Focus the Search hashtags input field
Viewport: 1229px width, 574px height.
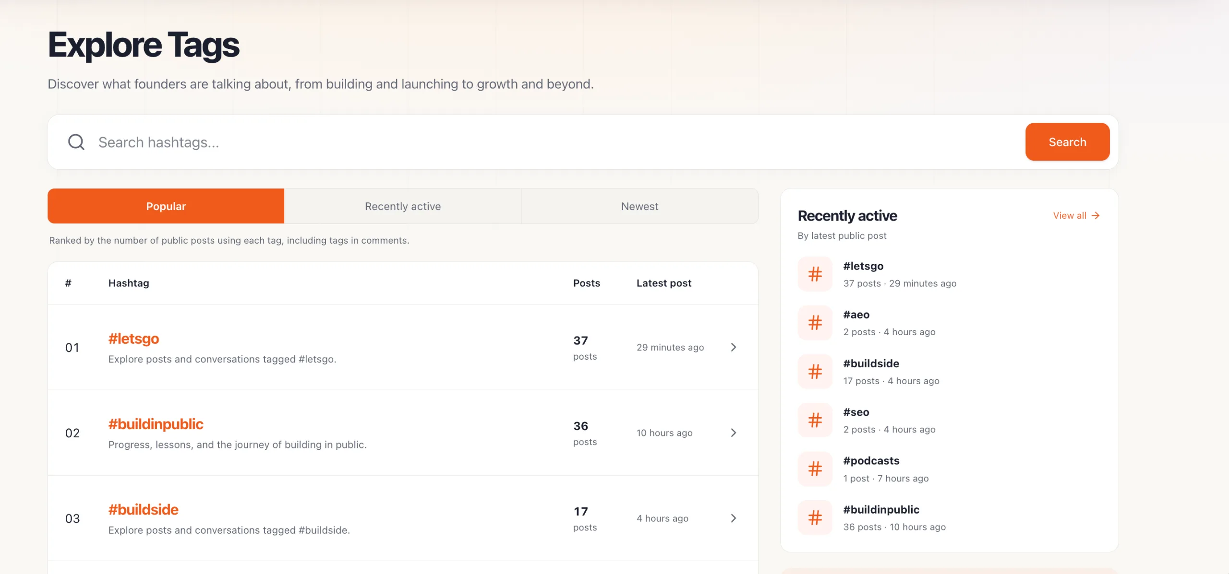coord(557,142)
